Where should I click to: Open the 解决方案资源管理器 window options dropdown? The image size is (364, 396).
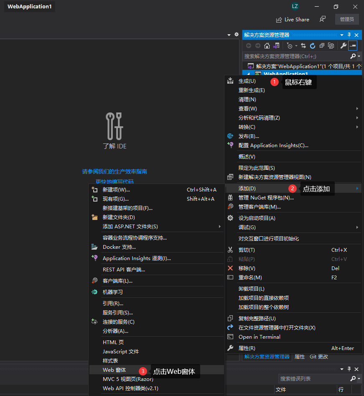coord(342,35)
